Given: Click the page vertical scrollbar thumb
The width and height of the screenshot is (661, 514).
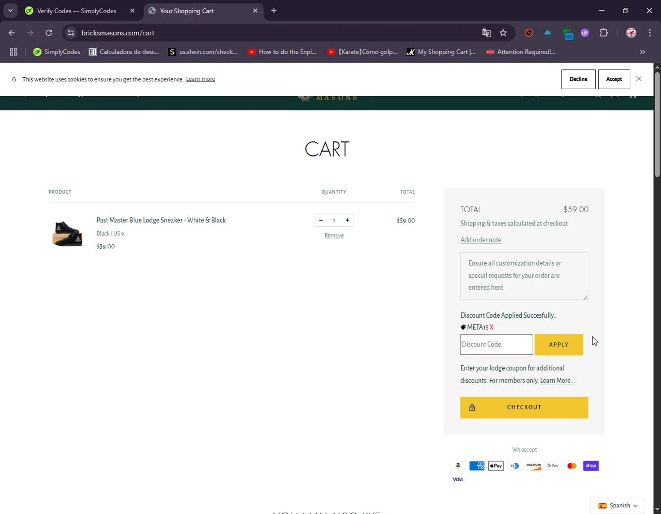Looking at the screenshot, I should click(657, 124).
